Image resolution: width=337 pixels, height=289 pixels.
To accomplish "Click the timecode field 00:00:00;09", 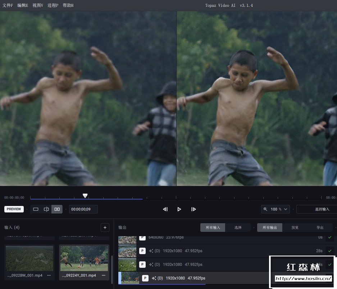I will 83,209.
